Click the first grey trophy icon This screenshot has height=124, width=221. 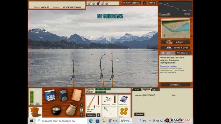pyautogui.click(x=89, y=3)
